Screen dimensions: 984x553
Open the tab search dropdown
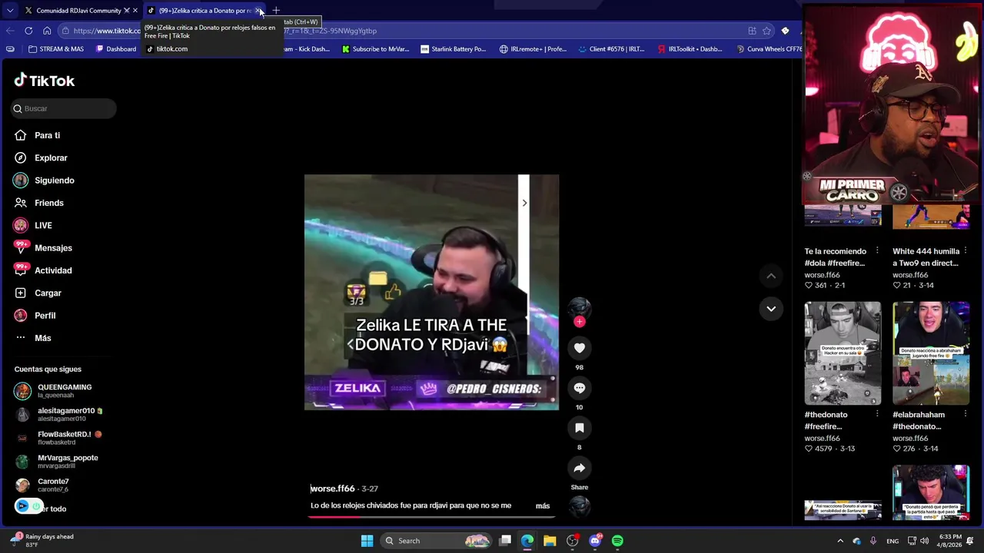[9, 11]
